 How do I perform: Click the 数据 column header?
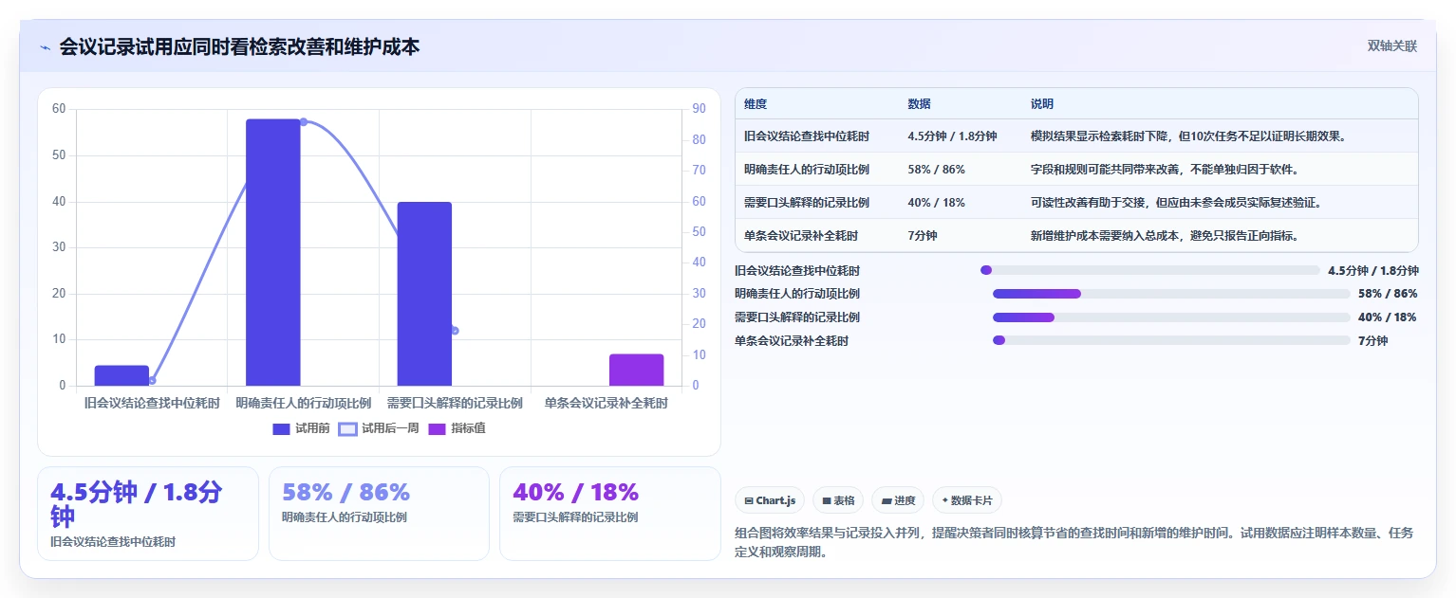point(919,104)
